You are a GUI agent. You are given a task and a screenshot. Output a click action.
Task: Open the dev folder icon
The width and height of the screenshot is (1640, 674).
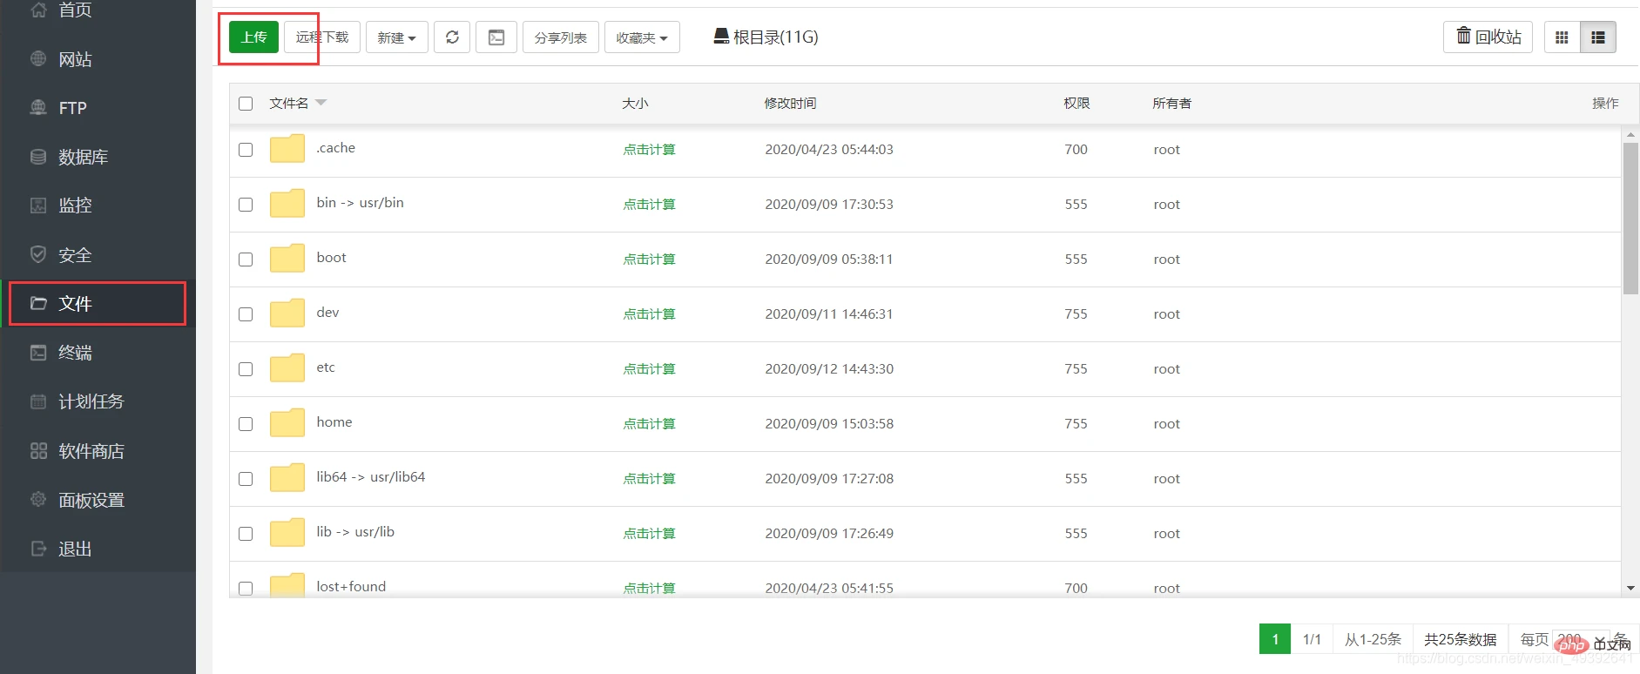pos(287,313)
